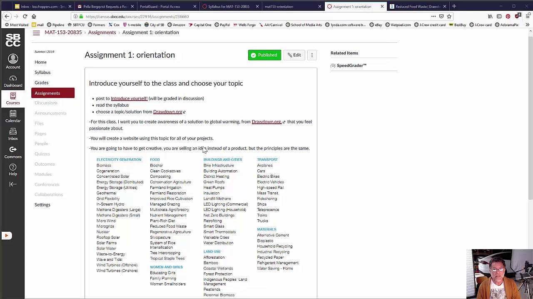Open the PayPal bookmark
Screen dimensions: 533x299
point(222,25)
